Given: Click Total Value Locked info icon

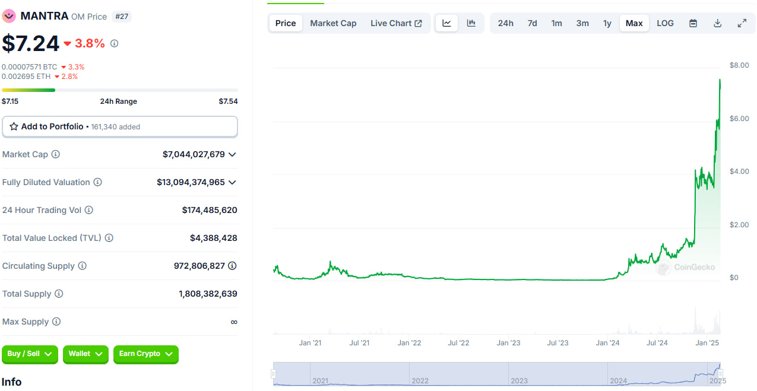Looking at the screenshot, I should (x=109, y=238).
